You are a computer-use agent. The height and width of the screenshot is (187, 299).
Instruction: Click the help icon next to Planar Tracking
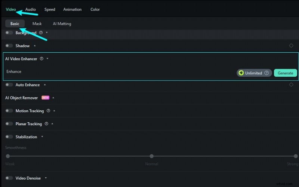[x=46, y=124]
